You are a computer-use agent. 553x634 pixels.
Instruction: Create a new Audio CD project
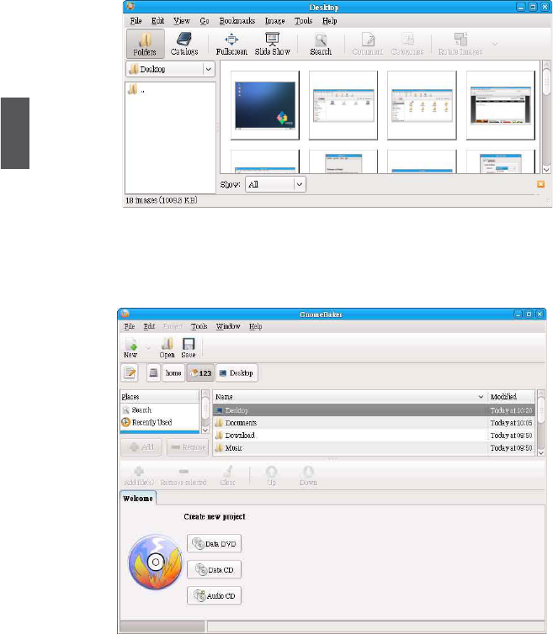[214, 595]
